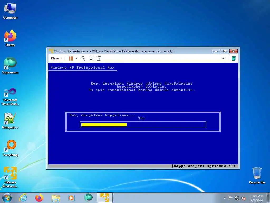Click the yellow setup progress bar
Viewport: 270px width, 203px height.
104,125
